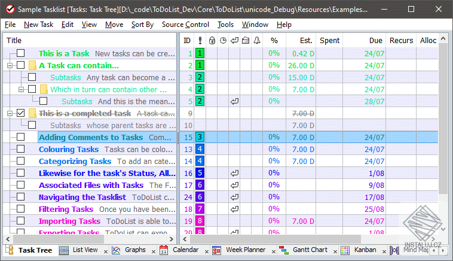The height and width of the screenshot is (261, 453).
Task: Click the Week Planner tab icon
Action: click(217, 250)
